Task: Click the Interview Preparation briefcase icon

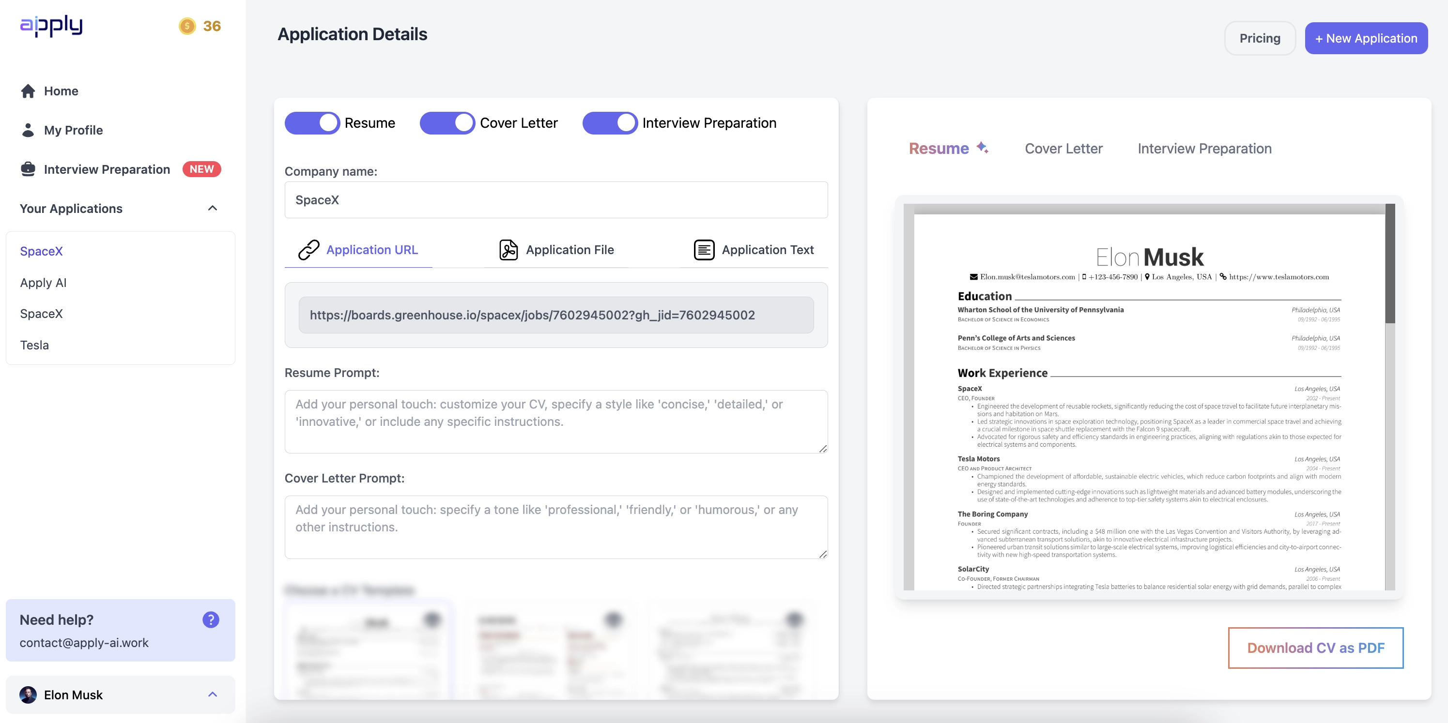Action: click(x=28, y=169)
